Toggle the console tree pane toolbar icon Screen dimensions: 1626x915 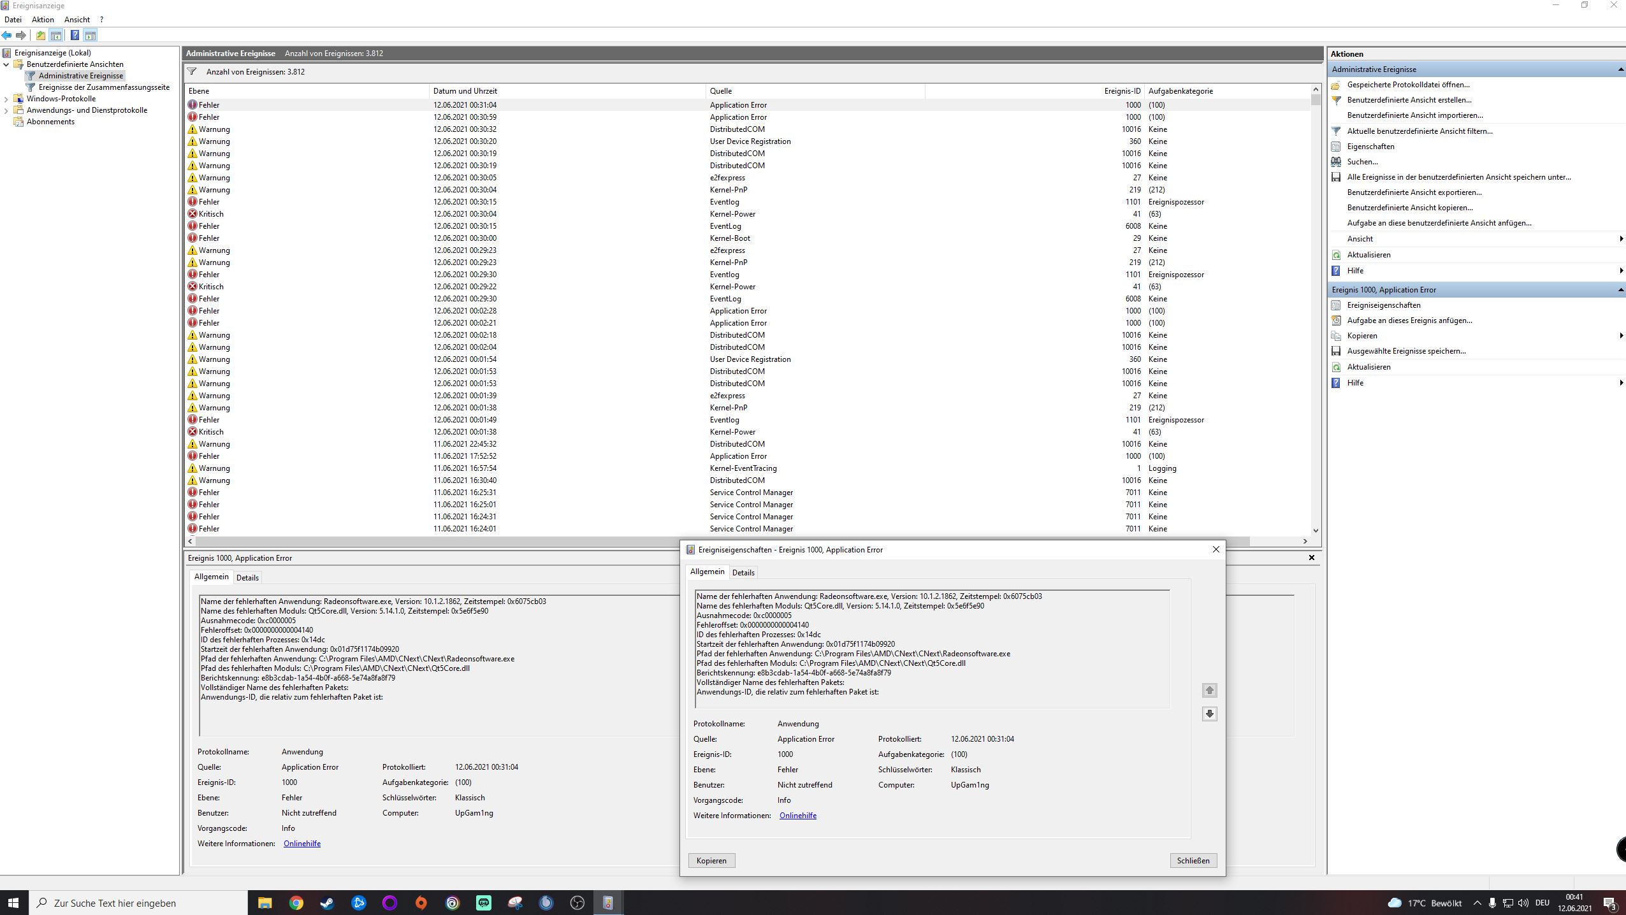56,36
